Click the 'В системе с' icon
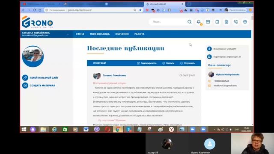This screenshot has height=154, width=274. pyautogui.click(x=209, y=49)
